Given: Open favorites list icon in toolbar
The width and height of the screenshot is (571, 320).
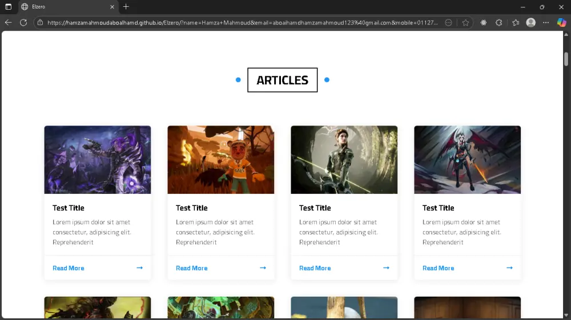Looking at the screenshot, I should point(516,23).
